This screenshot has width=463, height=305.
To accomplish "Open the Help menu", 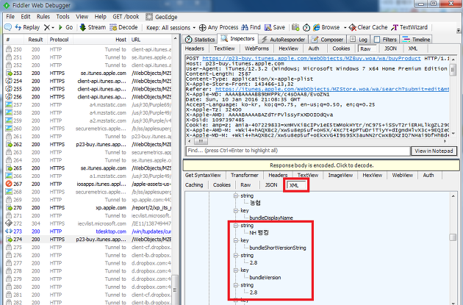I will (x=101, y=17).
